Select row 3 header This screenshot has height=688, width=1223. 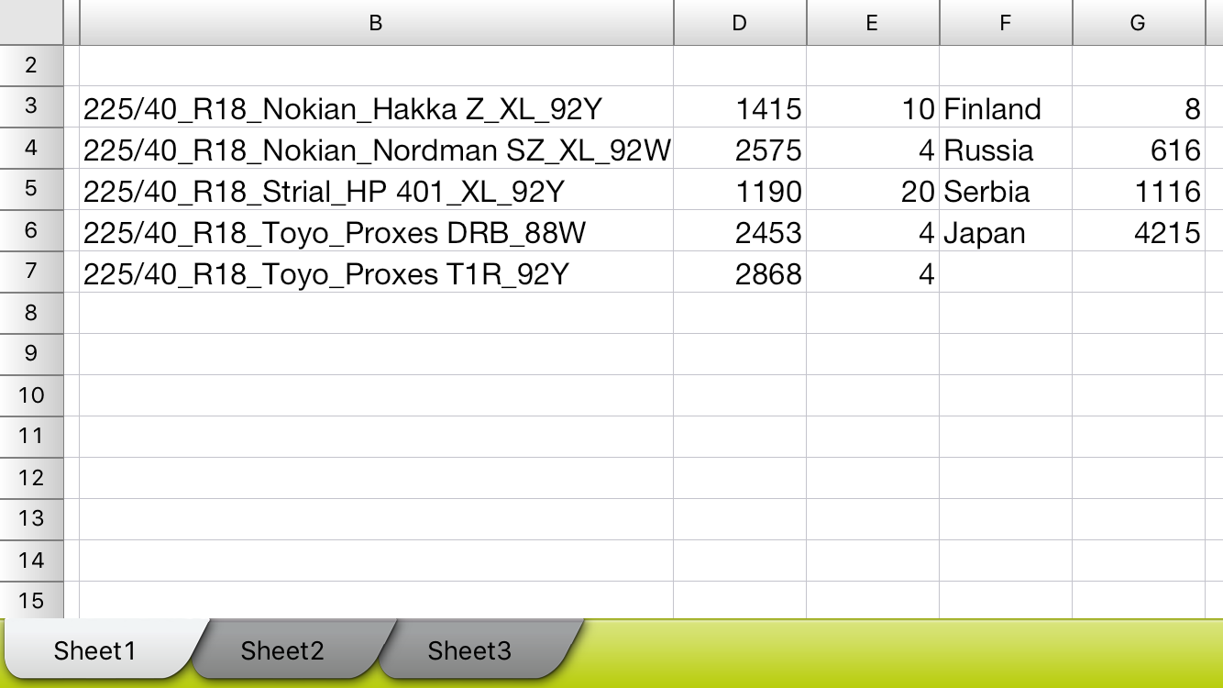[31, 107]
